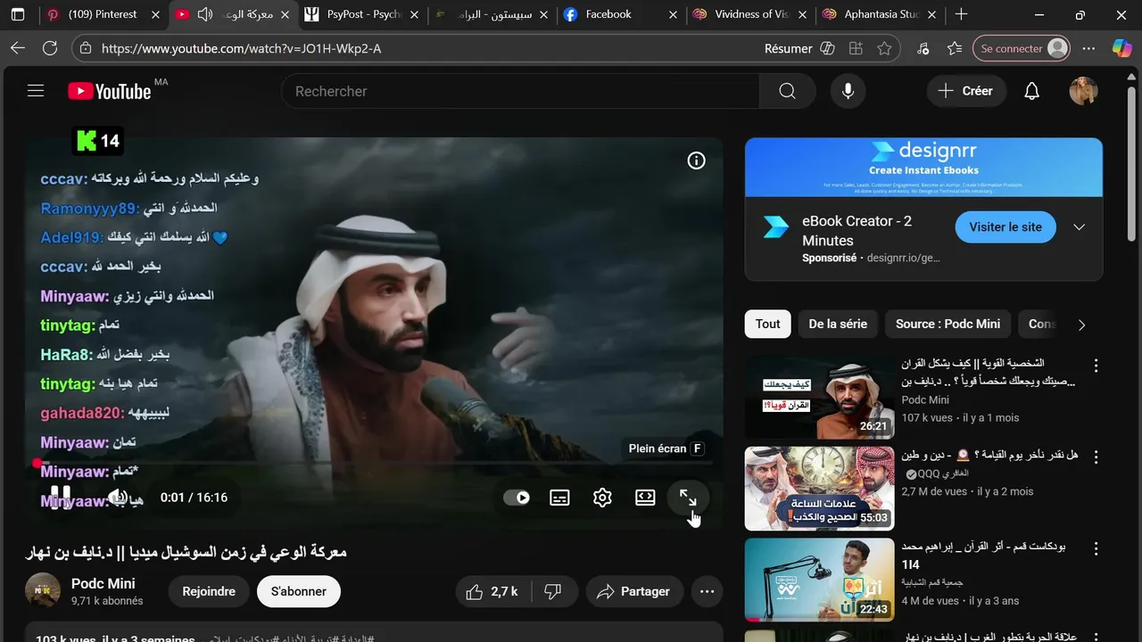The width and height of the screenshot is (1142, 642).
Task: Focus the Rechercher search field
Action: 520,91
